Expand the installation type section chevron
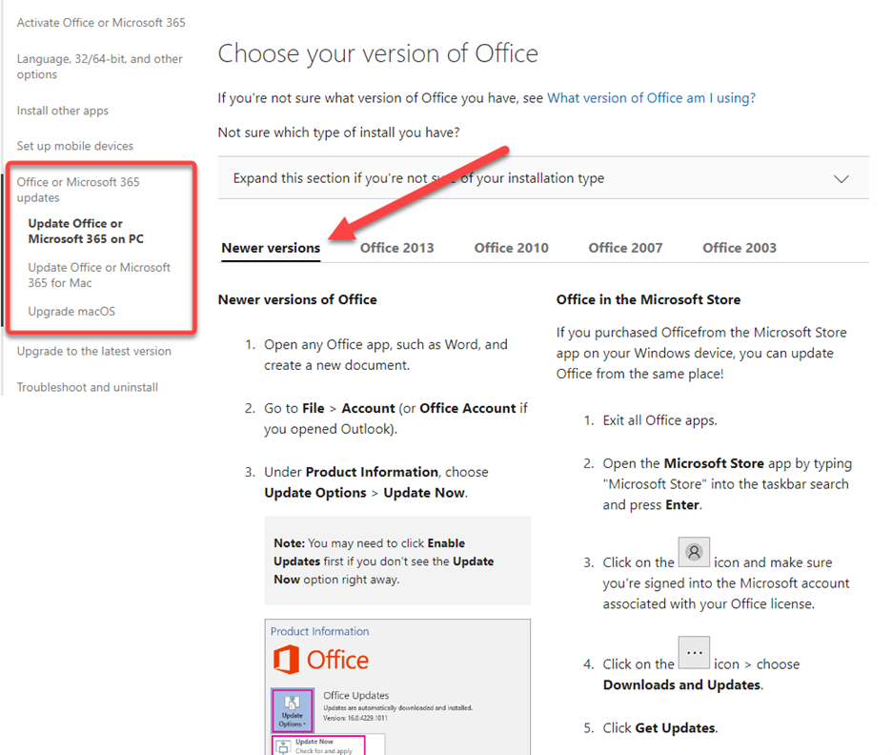 (841, 179)
